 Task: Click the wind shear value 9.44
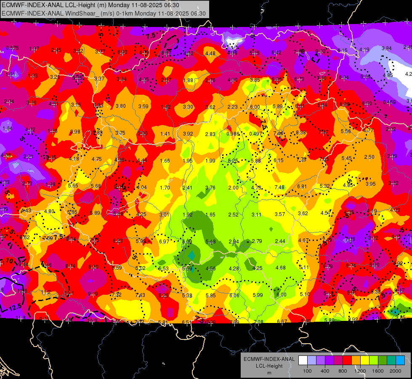(x=24, y=264)
